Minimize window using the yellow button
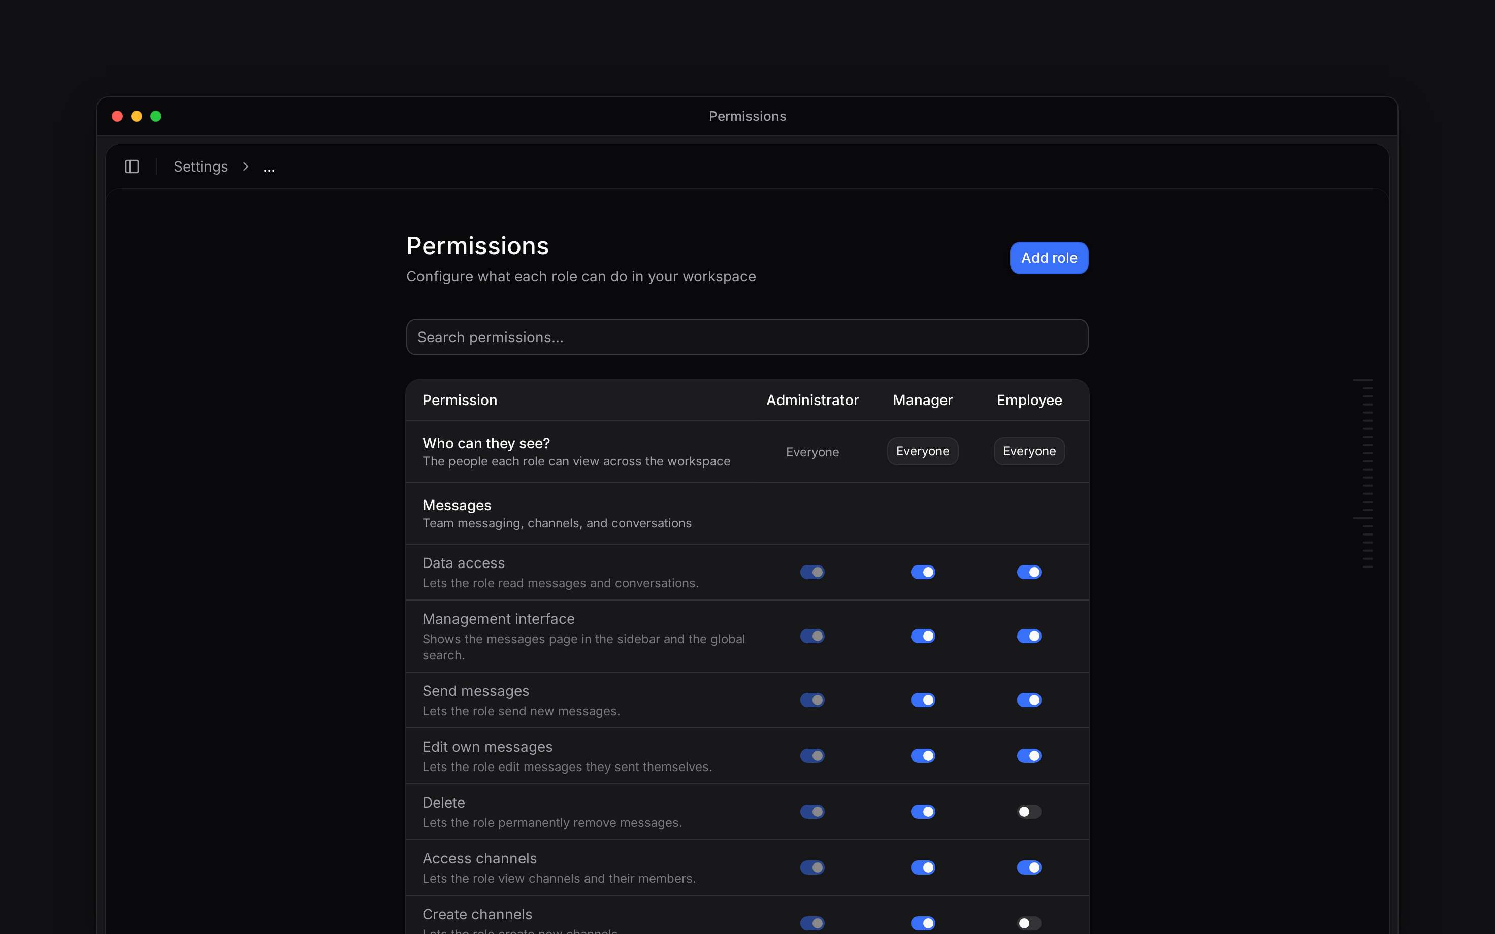1495x934 pixels. 137,116
